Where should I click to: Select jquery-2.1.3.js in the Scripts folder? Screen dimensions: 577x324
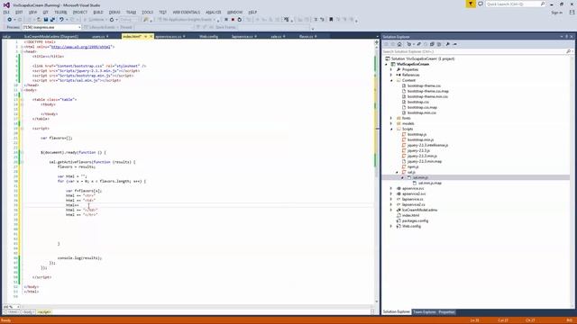(418, 150)
